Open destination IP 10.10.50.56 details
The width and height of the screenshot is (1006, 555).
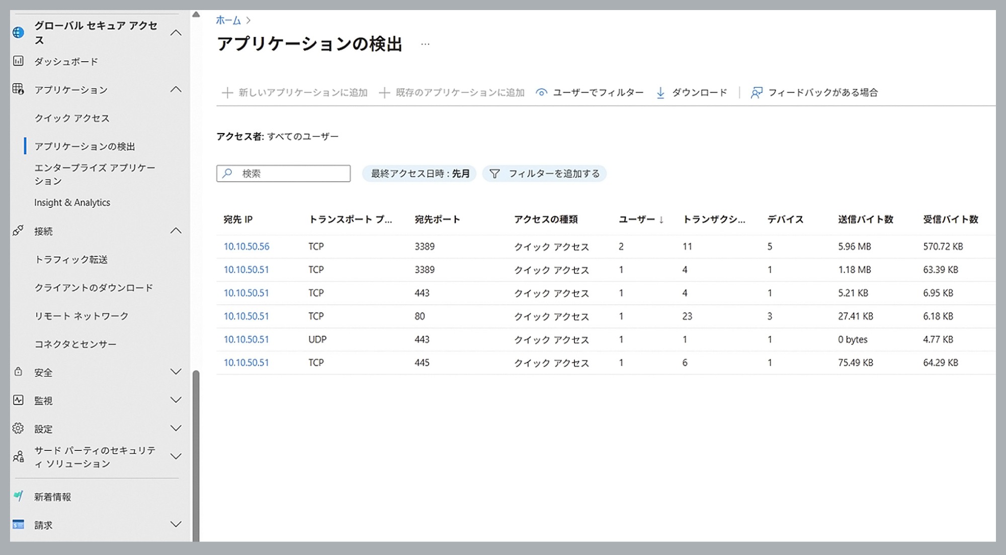(246, 246)
